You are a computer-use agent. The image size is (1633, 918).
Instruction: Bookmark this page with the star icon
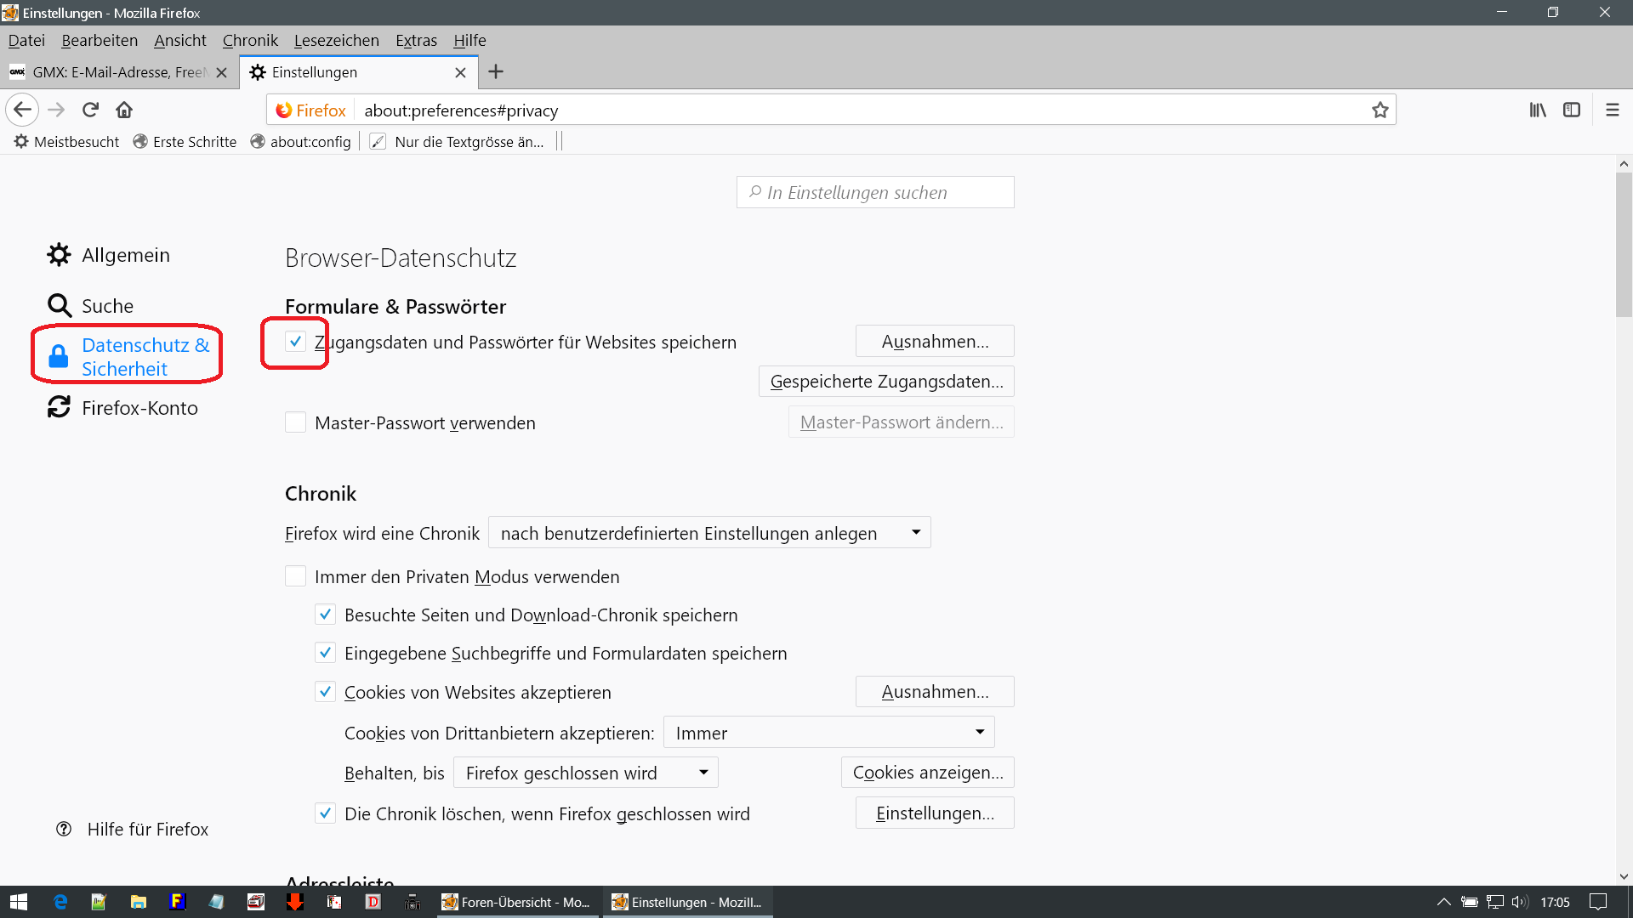coord(1380,110)
